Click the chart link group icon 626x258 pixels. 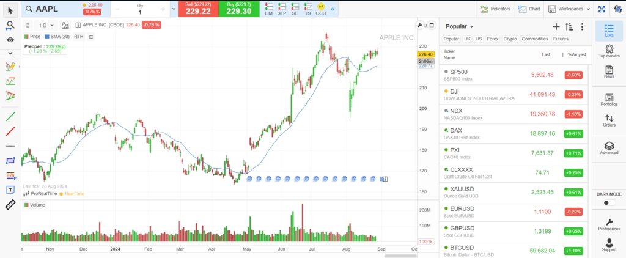(28, 25)
